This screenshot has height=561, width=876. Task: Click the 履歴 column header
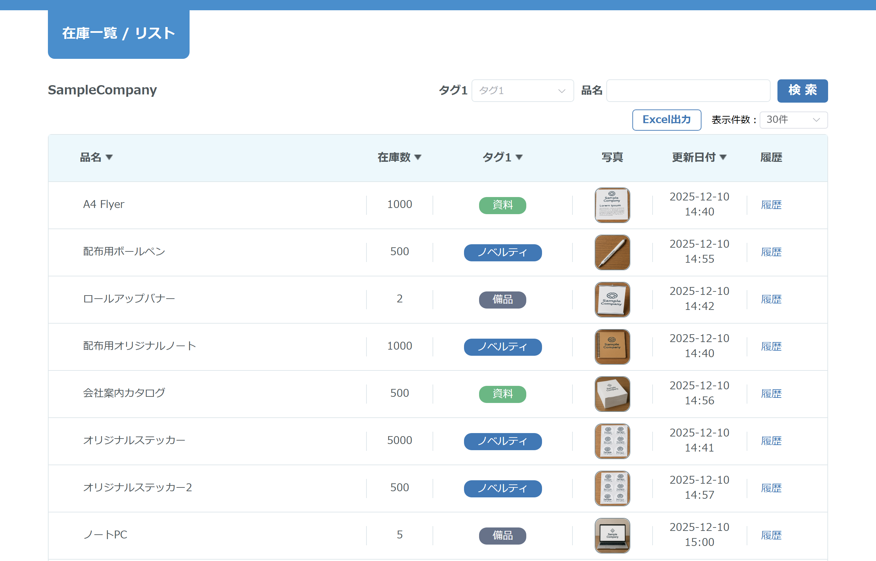(771, 157)
